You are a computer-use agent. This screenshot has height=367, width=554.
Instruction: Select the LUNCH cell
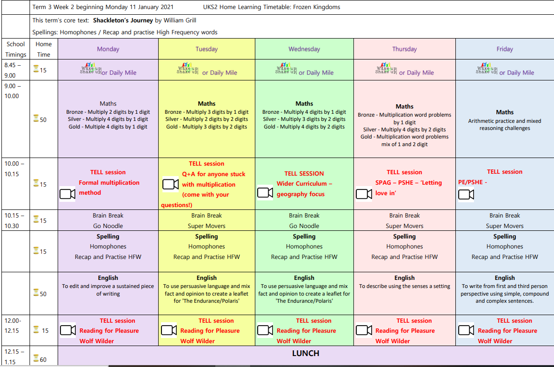tap(305, 354)
